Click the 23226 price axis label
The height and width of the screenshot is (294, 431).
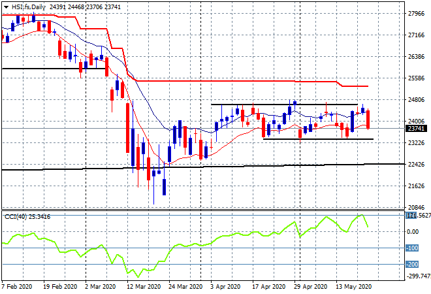point(416,143)
